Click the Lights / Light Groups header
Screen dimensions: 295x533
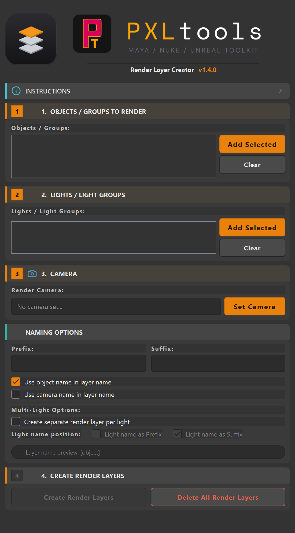147,195
